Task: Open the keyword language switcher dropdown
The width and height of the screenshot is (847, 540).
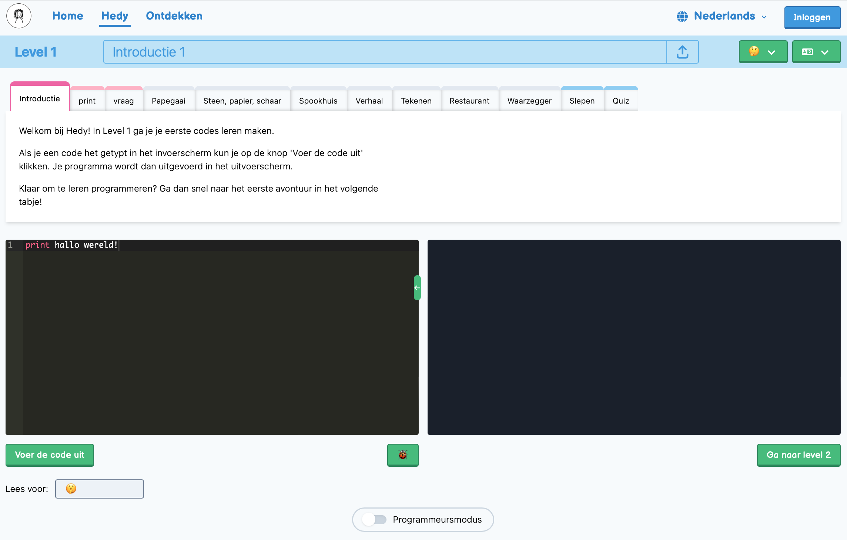Action: click(816, 52)
